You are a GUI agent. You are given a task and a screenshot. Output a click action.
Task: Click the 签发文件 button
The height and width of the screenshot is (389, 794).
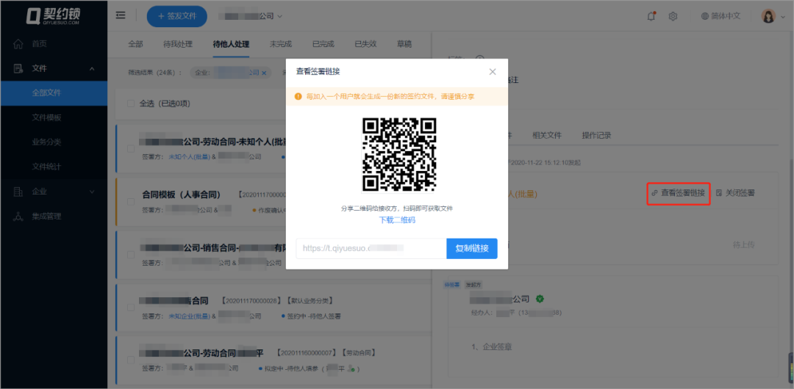(x=176, y=16)
